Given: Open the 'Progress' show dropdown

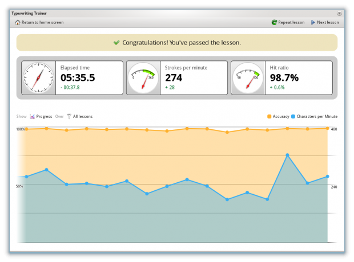Looking at the screenshot, I should click(x=44, y=116).
